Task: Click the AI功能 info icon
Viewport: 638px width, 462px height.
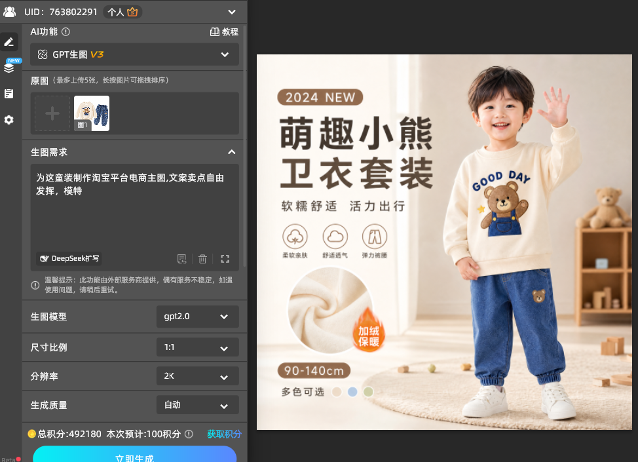Action: click(66, 31)
